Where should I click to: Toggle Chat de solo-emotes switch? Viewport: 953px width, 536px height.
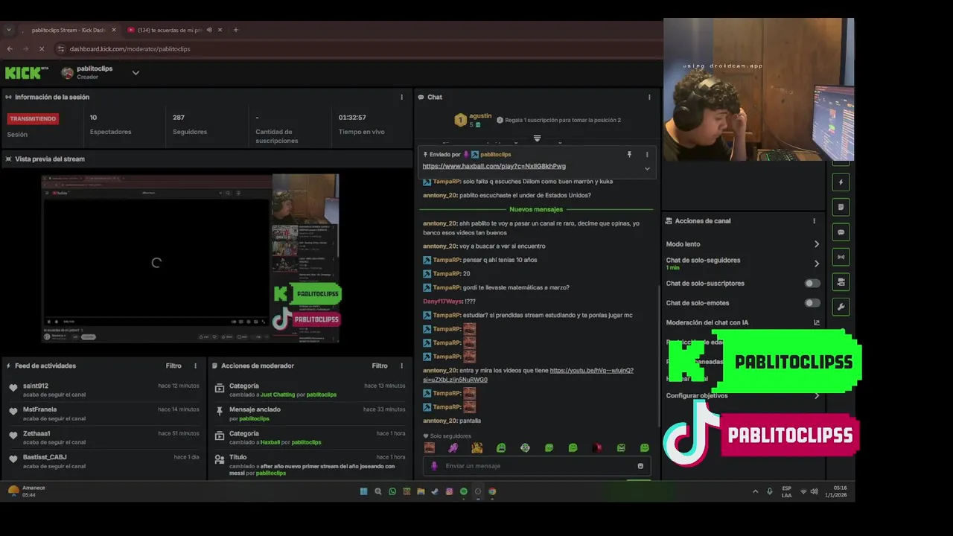coord(812,303)
